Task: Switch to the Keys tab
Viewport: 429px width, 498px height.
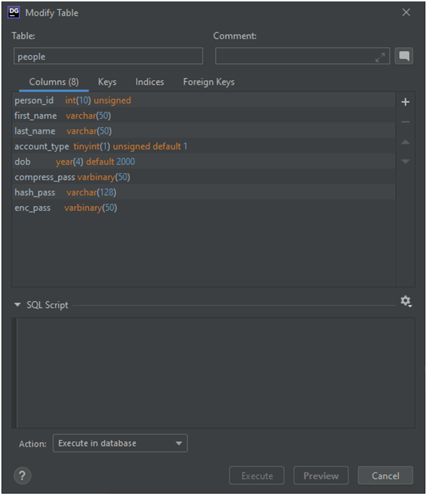Action: tap(107, 82)
